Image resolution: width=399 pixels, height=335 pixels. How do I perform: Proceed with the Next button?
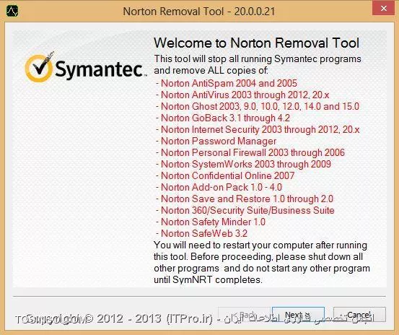(x=298, y=314)
